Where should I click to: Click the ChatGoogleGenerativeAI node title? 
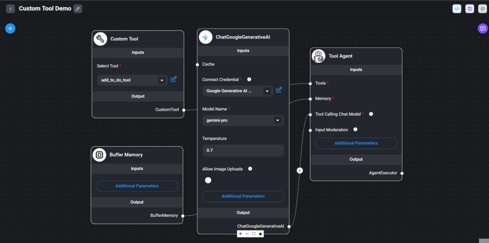pyautogui.click(x=243, y=37)
